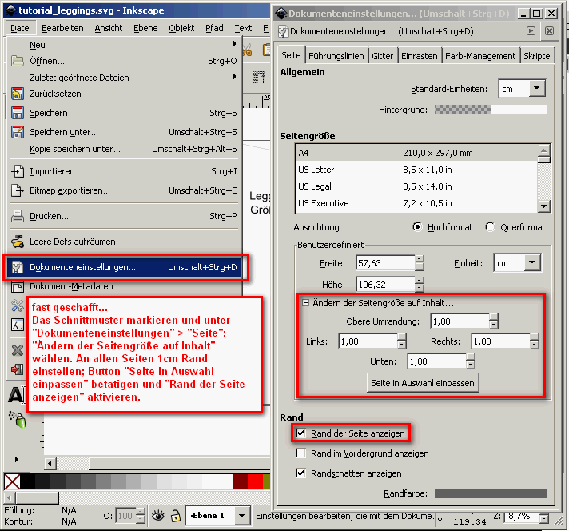This screenshot has width=569, height=531.
Task: Open the Einheit unit dropdown
Action: tap(516, 262)
